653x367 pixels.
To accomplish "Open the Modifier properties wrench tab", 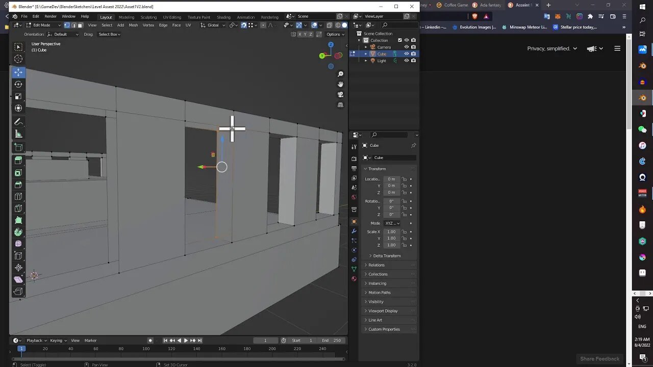I will [354, 231].
